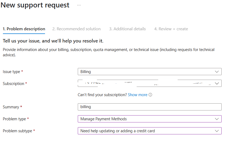Open the Problem subtype dropdown chevron
The image size is (228, 145).
(x=217, y=131)
